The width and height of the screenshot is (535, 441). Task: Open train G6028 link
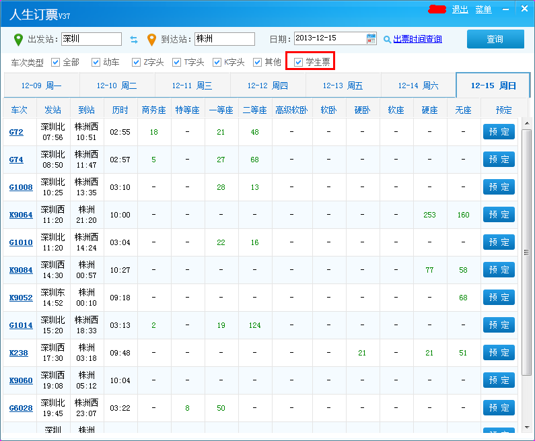21,409
